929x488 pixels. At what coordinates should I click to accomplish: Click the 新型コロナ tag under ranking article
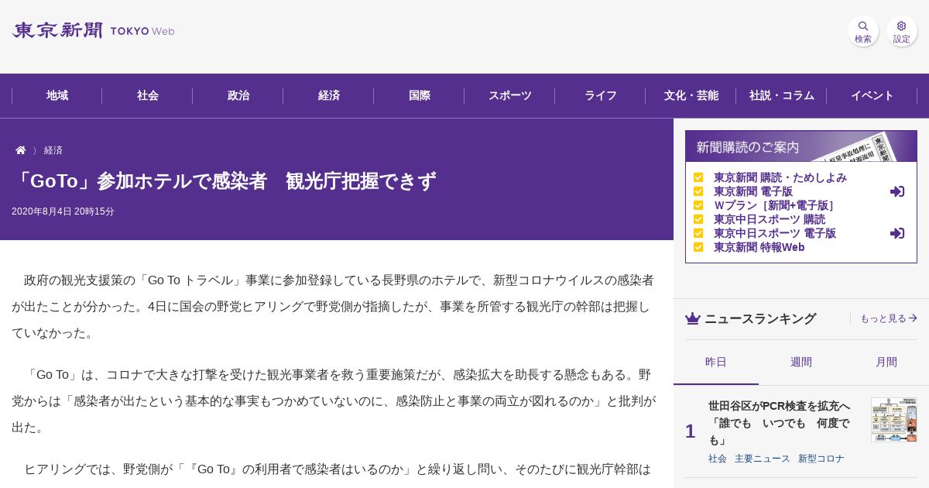tap(821, 459)
